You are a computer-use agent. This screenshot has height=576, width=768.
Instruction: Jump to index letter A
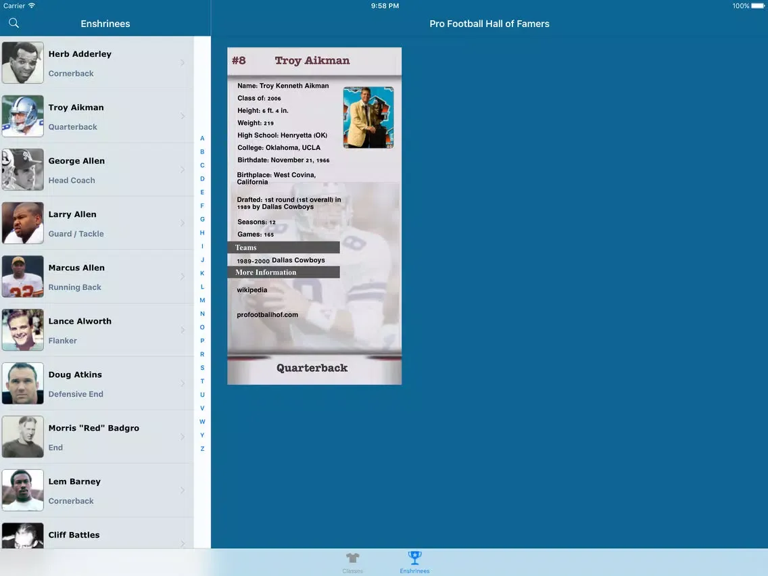coord(202,139)
